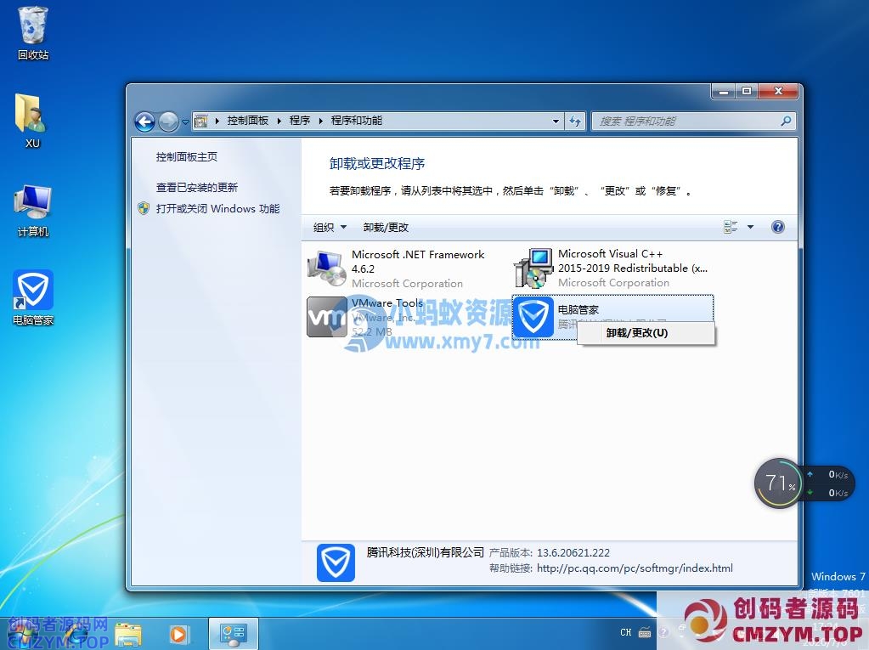Viewport: 869px width, 650px height.
Task: Expand the address bar history dropdown
Action: [556, 122]
